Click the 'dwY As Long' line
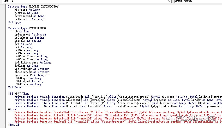This screenshot has width=222, height=128. point(23,47)
